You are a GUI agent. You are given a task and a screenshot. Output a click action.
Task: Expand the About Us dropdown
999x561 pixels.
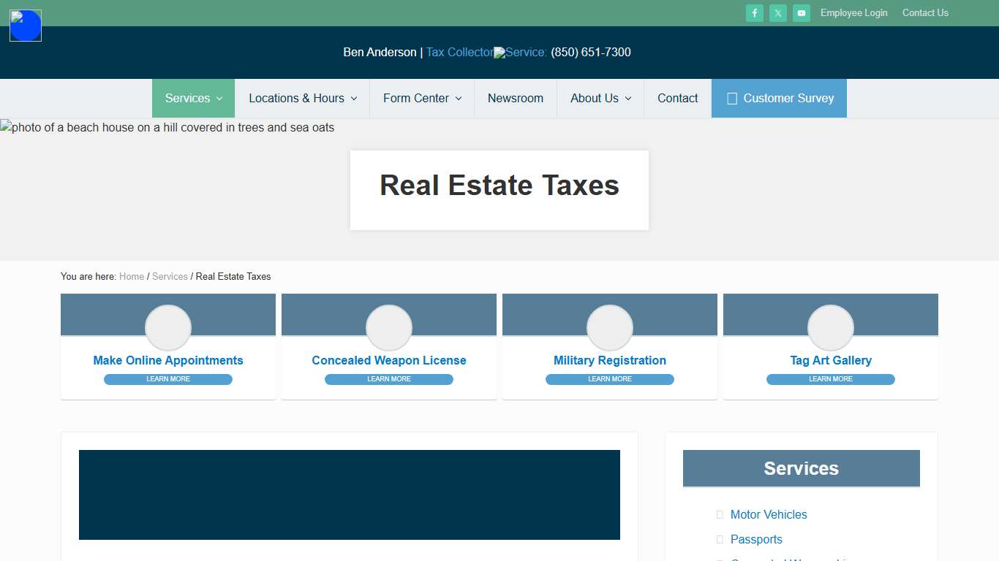pos(600,98)
